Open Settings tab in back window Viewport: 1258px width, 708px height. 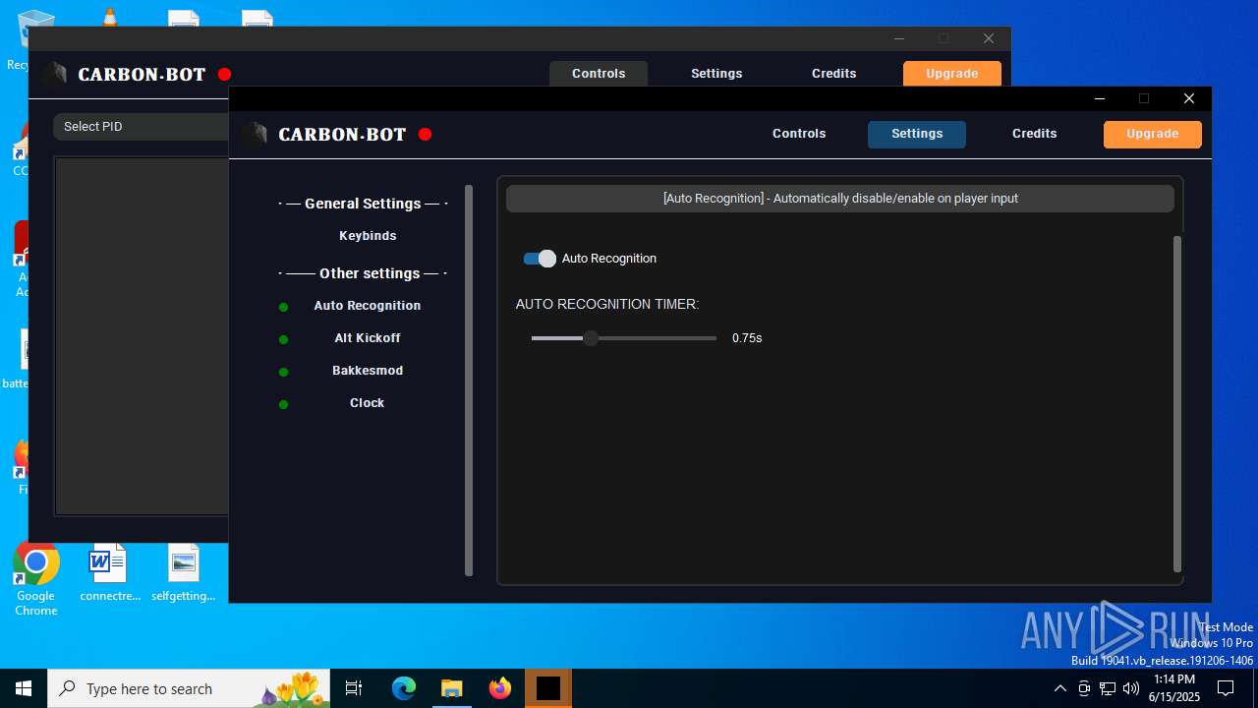(x=716, y=74)
